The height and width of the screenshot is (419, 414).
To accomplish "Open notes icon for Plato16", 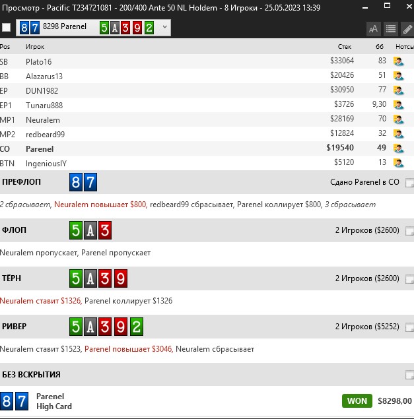I will [398, 61].
